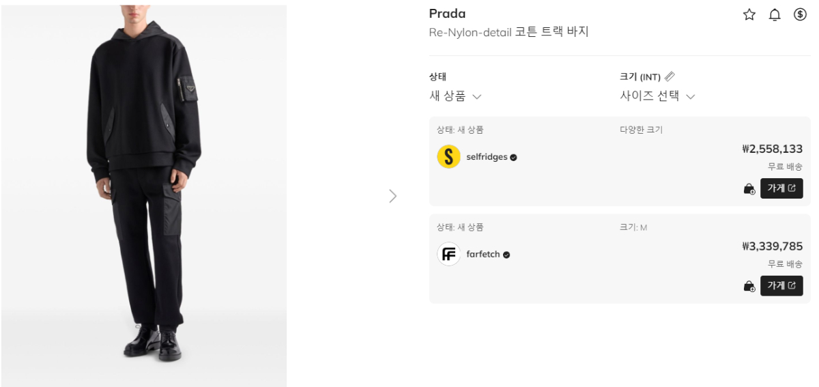Click the dollar sign currency icon
Viewport: 819px width, 387px height.
tap(800, 14)
